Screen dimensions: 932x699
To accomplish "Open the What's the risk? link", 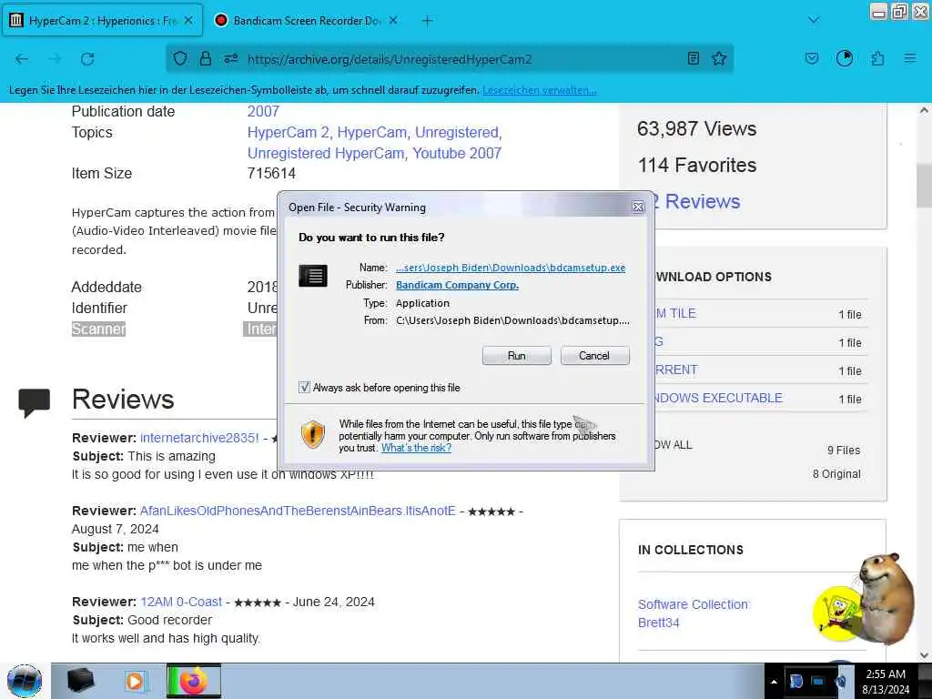I will [x=416, y=448].
